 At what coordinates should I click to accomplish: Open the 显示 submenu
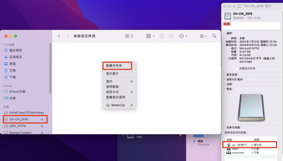[x=119, y=81]
